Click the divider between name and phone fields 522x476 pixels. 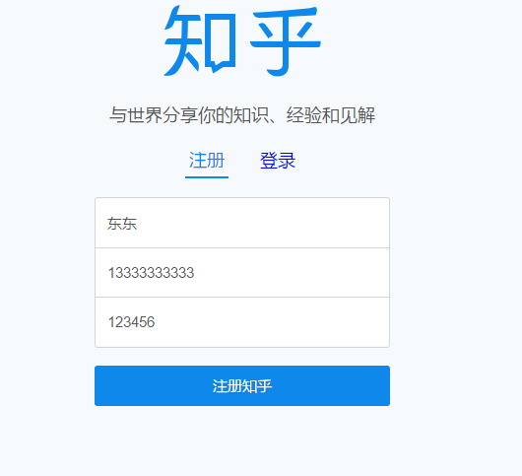point(242,247)
